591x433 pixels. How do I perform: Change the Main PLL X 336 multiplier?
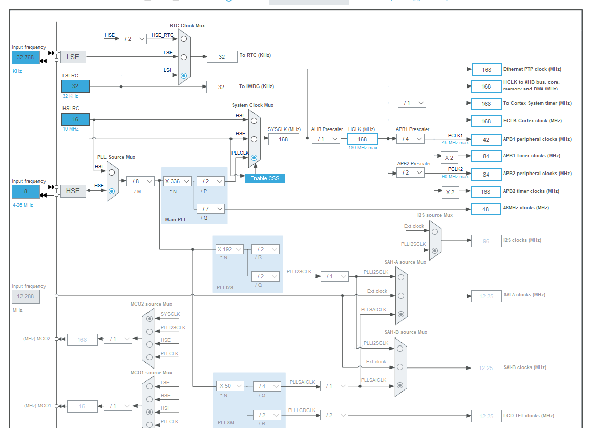[x=177, y=181]
